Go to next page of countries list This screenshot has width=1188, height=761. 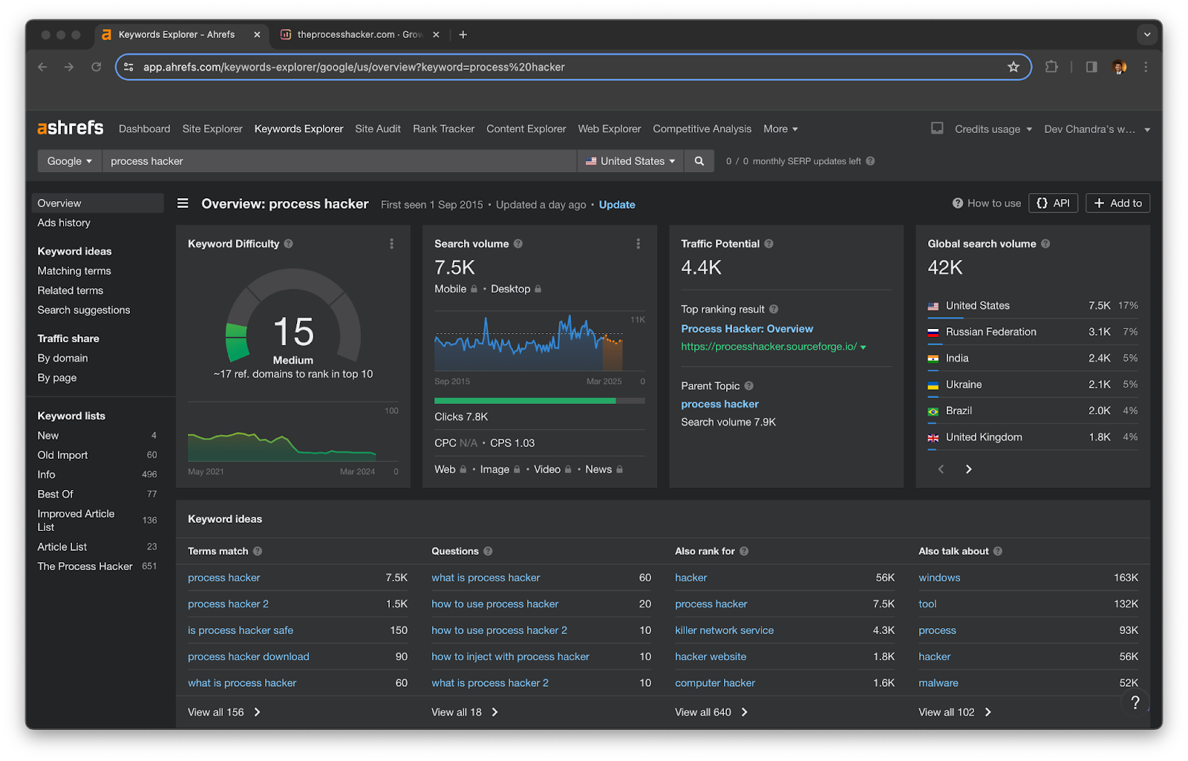click(x=968, y=469)
